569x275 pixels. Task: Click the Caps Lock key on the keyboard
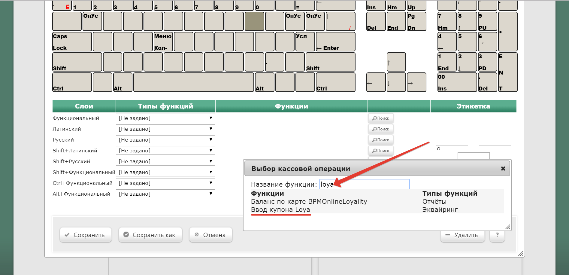(x=72, y=42)
